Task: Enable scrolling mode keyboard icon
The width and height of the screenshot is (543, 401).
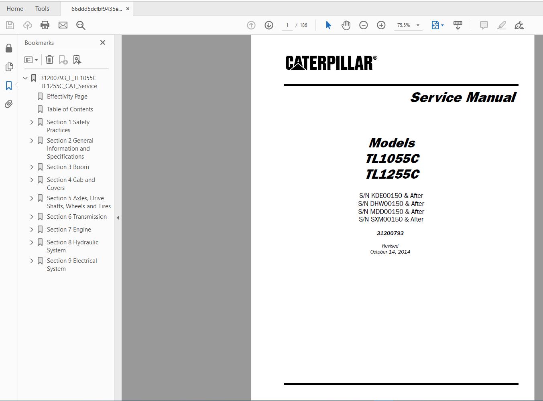Action: [x=458, y=25]
